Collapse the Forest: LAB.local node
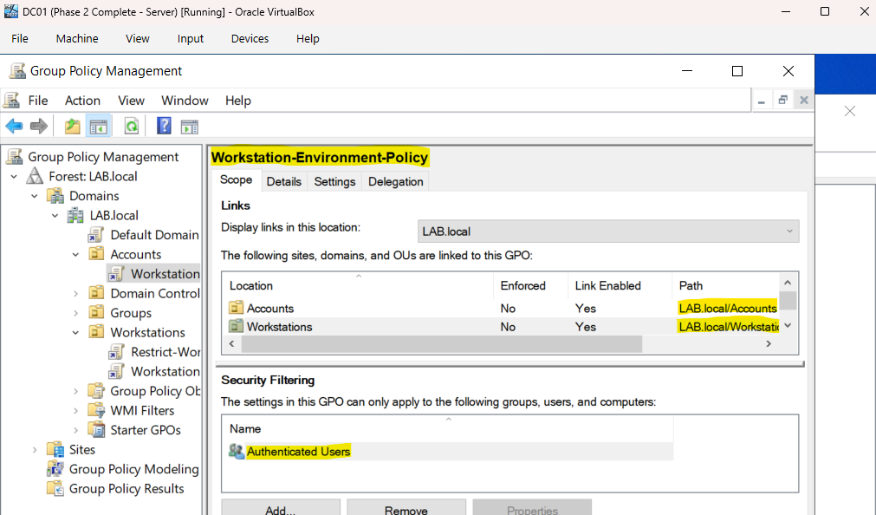This screenshot has width=876, height=515. tap(14, 177)
